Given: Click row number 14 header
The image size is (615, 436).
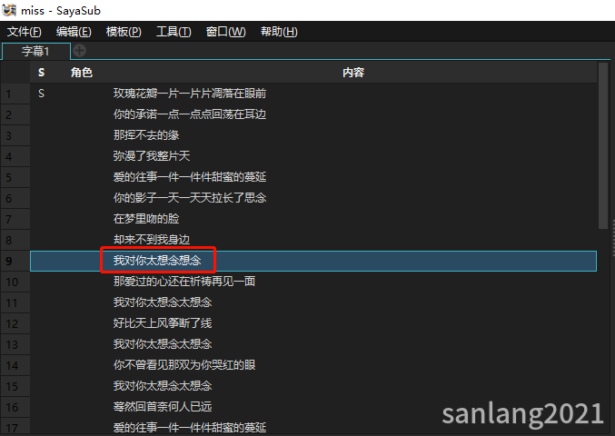Looking at the screenshot, I should click(15, 365).
